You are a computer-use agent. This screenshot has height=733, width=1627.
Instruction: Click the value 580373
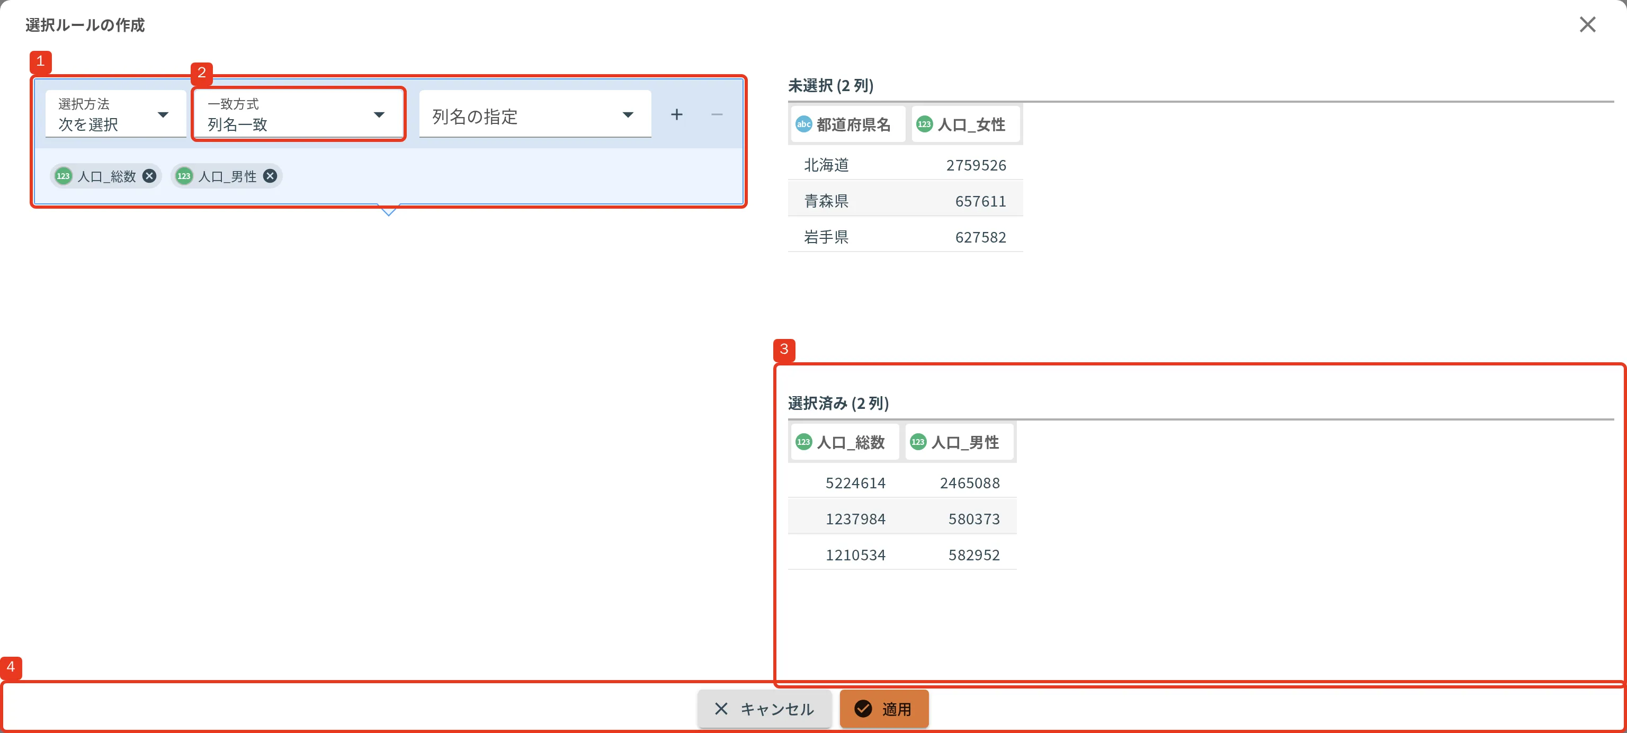coord(974,519)
